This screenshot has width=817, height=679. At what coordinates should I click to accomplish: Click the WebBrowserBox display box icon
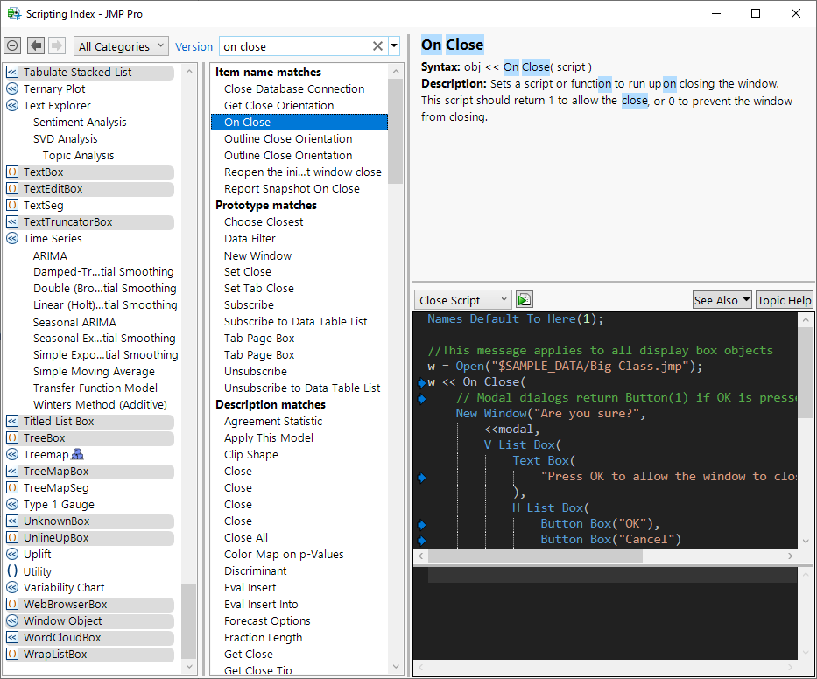point(12,605)
